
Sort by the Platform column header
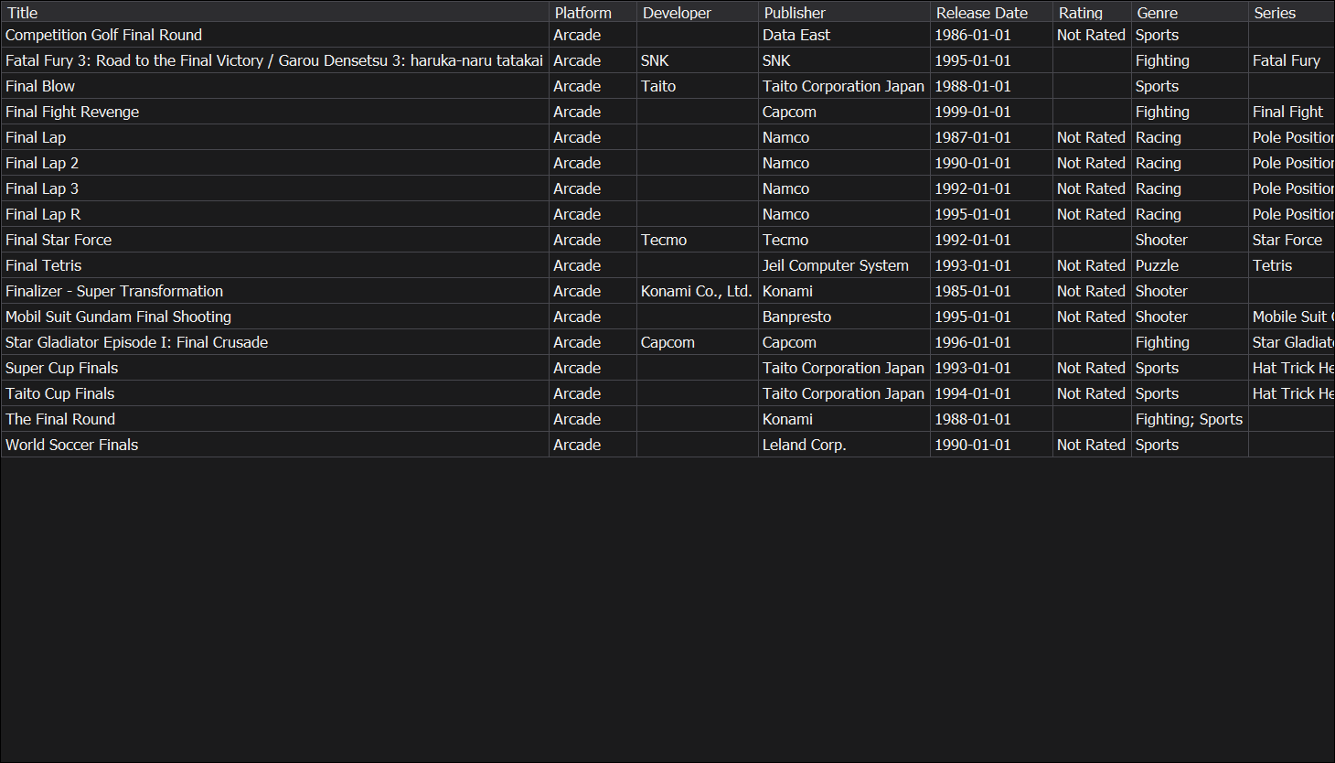click(593, 13)
